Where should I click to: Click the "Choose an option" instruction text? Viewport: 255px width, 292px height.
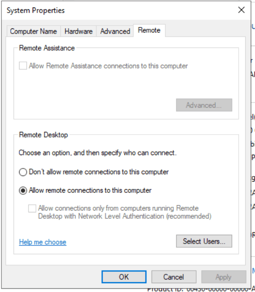click(97, 153)
